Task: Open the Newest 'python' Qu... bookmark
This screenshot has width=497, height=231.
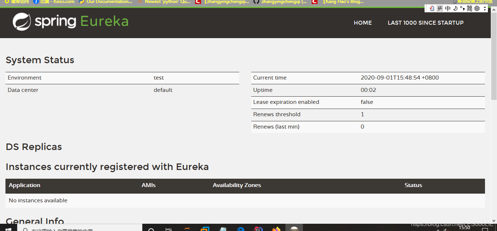Action: coord(164,2)
